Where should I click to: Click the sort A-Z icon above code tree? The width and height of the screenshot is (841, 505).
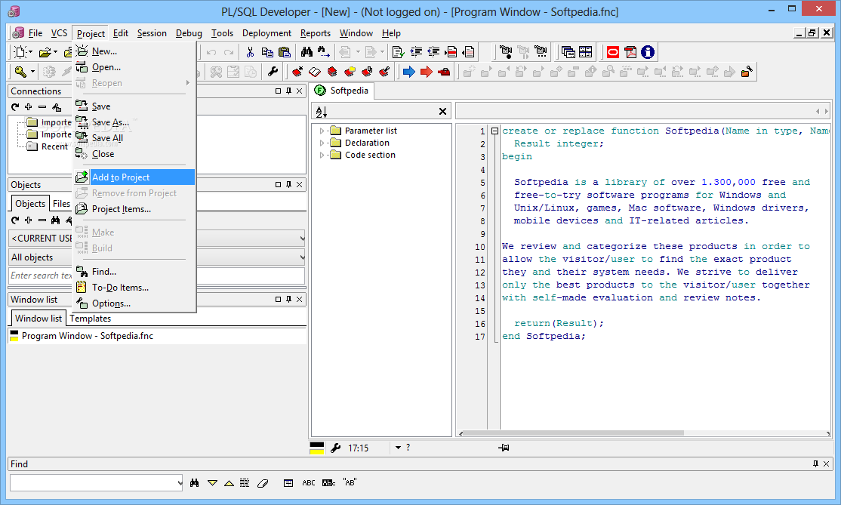tap(321, 112)
